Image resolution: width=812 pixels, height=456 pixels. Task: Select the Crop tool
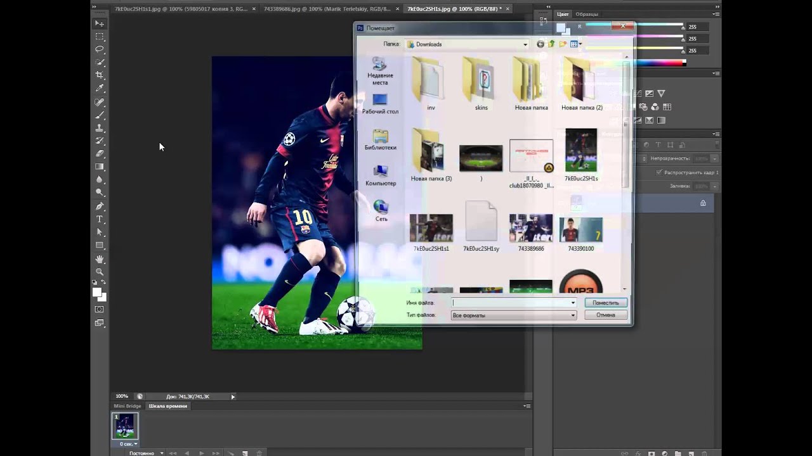[100, 75]
